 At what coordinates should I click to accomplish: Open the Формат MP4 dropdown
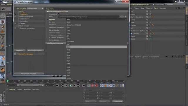pos(97,19)
